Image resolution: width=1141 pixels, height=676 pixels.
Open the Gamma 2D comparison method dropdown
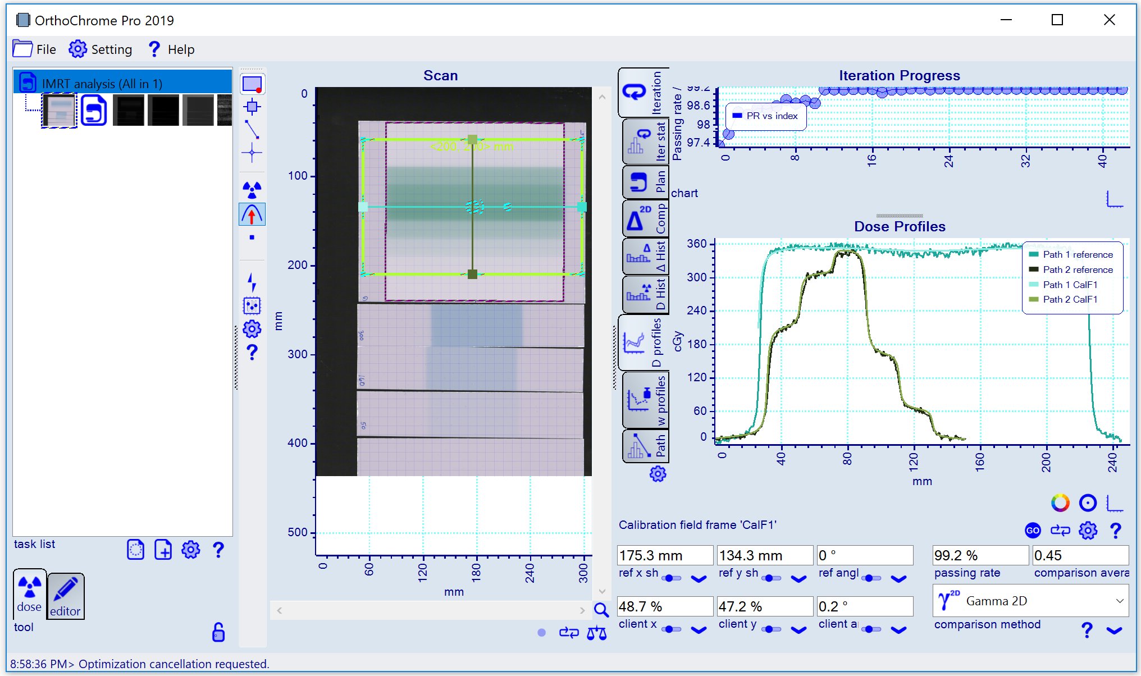1030,601
